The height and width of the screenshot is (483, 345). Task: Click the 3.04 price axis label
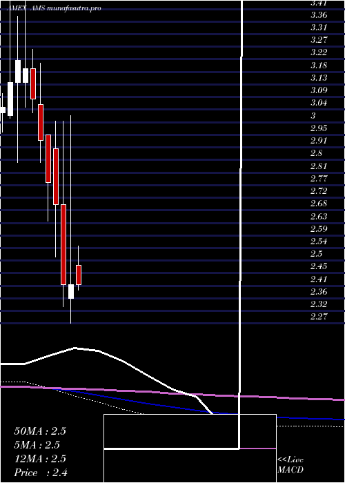pos(319,103)
